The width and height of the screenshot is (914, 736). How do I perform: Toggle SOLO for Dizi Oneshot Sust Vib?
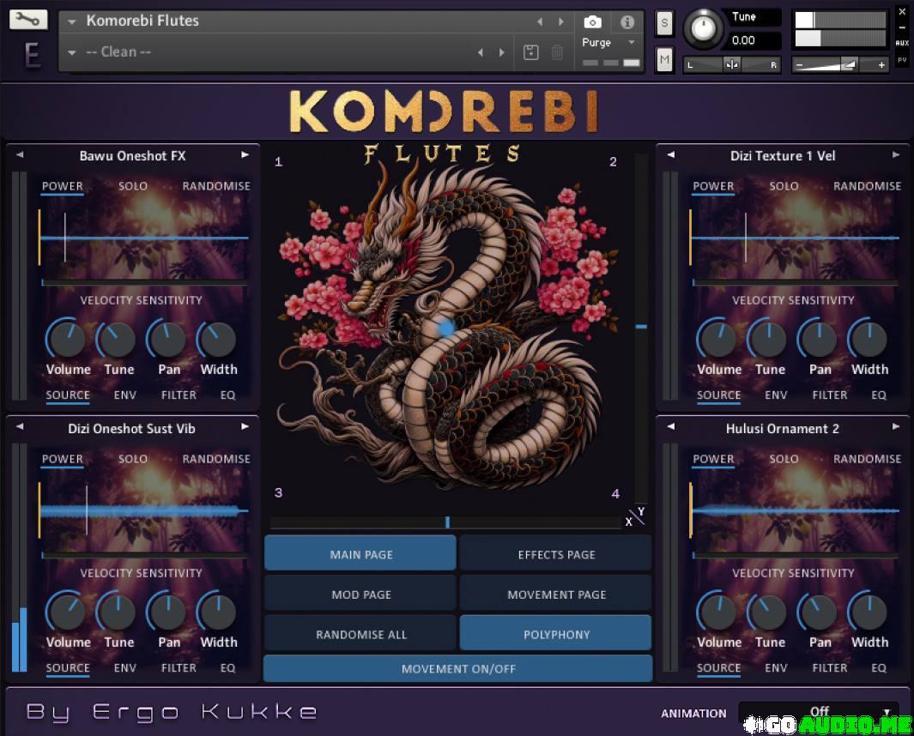[x=133, y=459]
